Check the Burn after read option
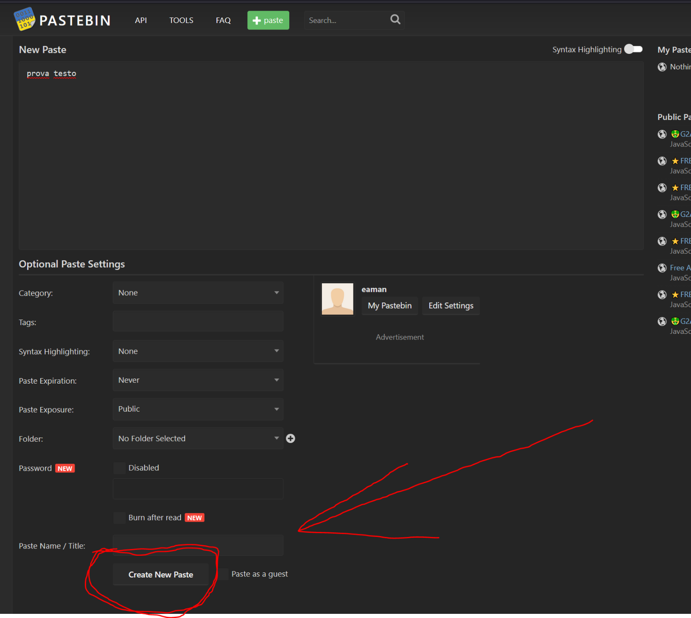691x618 pixels. [x=119, y=518]
